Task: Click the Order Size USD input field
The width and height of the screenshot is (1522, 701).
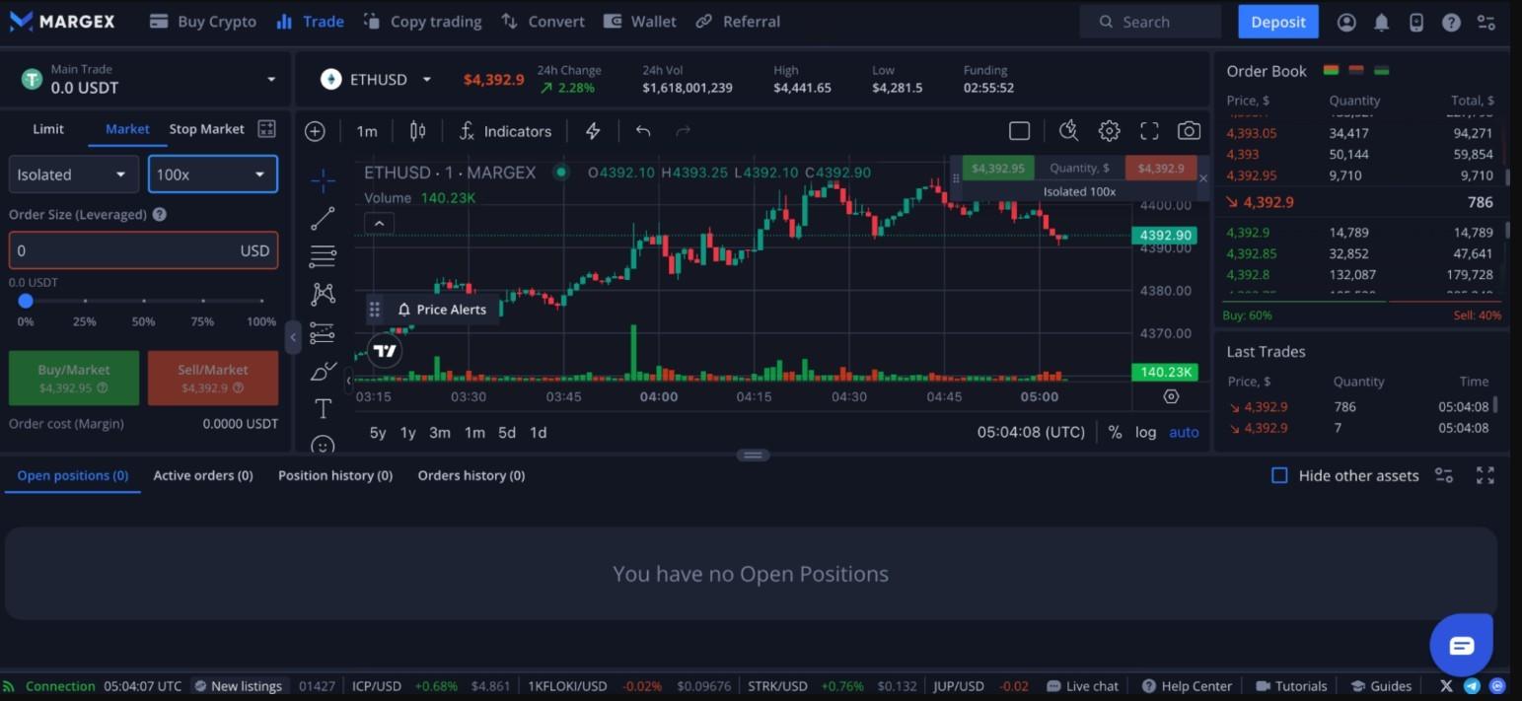Action: 143,249
